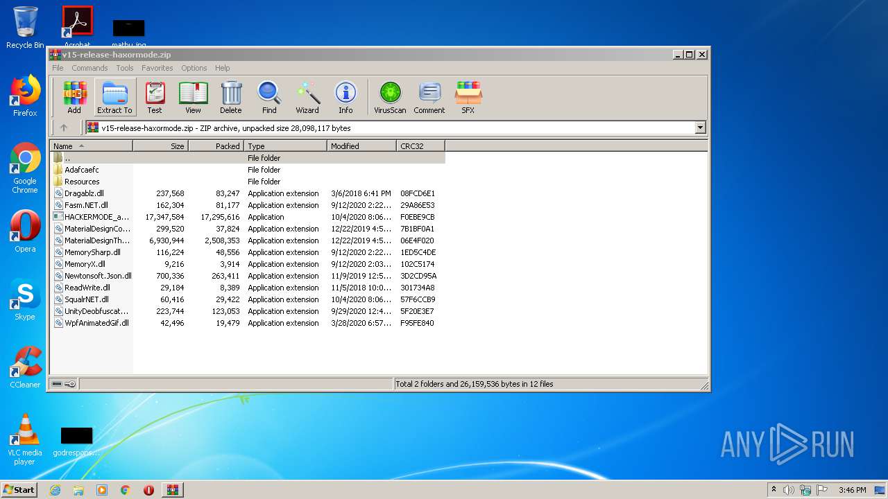Open Acrobat desktop shortcut
The width and height of the screenshot is (888, 499).
point(78,25)
